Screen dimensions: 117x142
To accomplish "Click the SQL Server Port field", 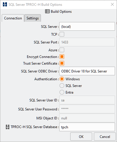I will click(x=87, y=42).
